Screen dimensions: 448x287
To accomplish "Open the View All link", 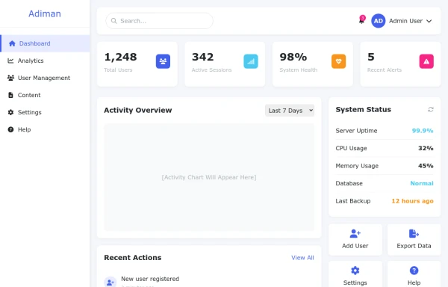I will click(302, 258).
